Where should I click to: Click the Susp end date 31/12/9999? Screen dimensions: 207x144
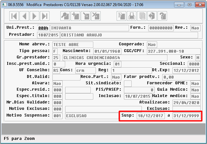[x=187, y=116]
